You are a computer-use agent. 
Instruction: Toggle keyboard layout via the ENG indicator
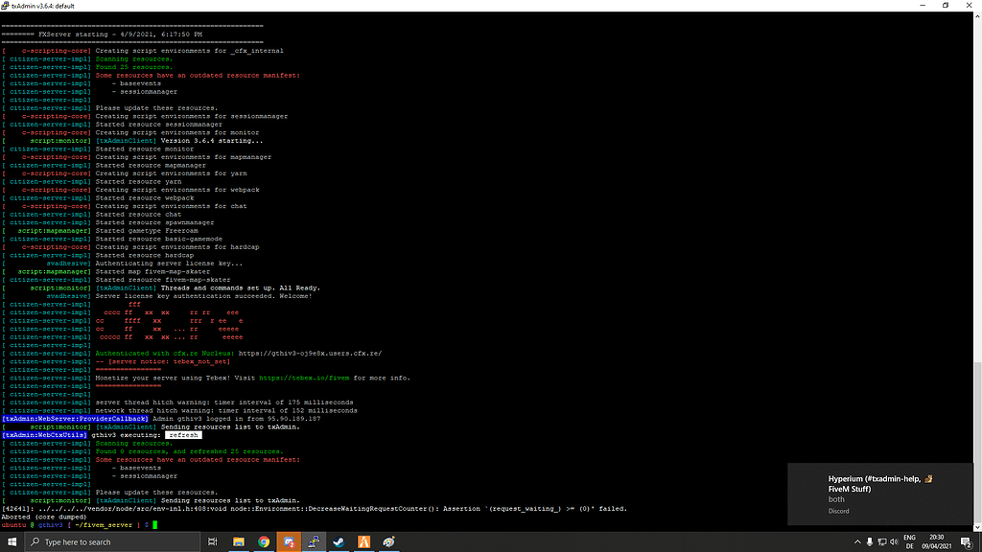[909, 541]
